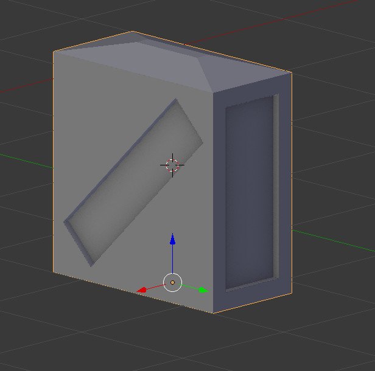This screenshot has width=375, height=371.
Task: Click the blue Z-axis manipulator arrow
Action: point(173,240)
